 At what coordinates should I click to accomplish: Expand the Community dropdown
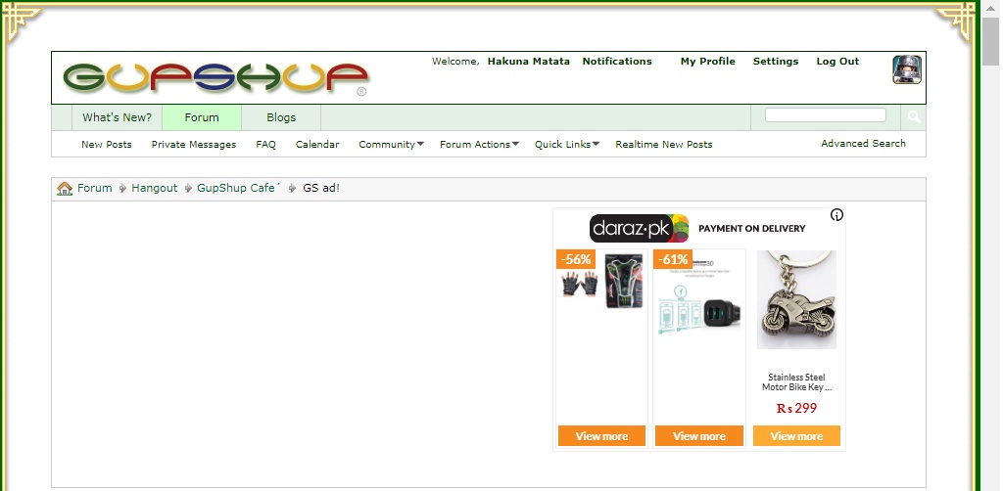pyautogui.click(x=391, y=145)
